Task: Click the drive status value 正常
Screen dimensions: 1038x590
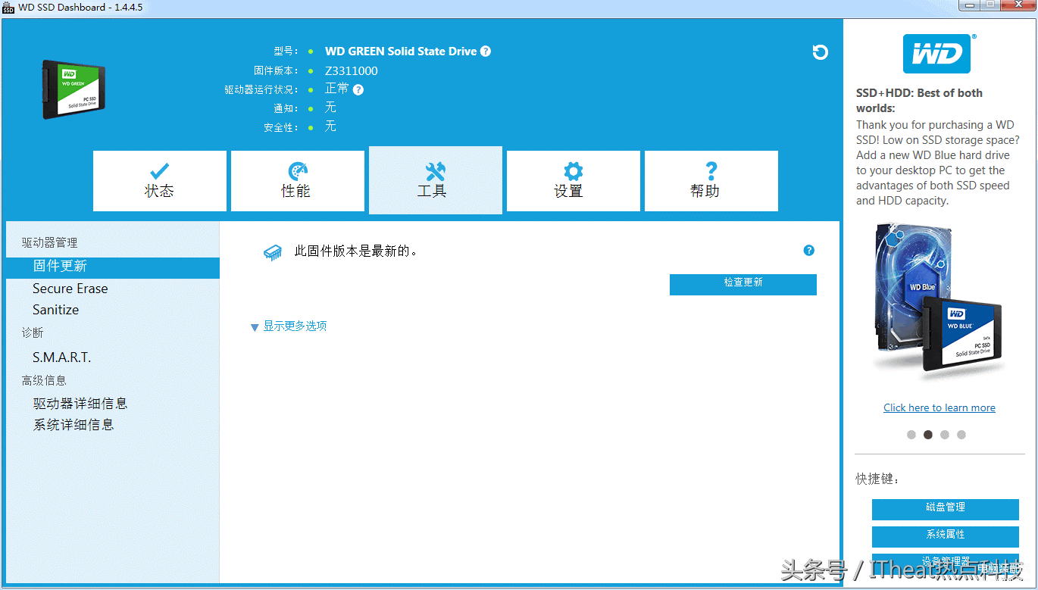Action: click(337, 89)
